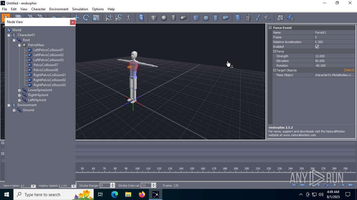Expand the RightHipJoint node
The image size is (357, 200).
pos(20,95)
